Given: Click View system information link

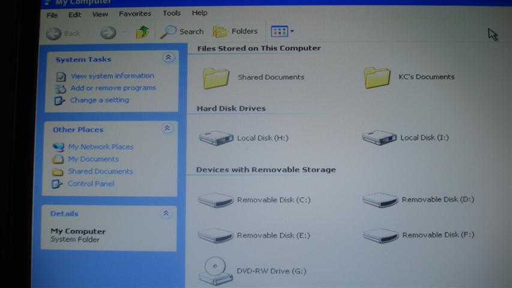Looking at the screenshot, I should pos(112,76).
